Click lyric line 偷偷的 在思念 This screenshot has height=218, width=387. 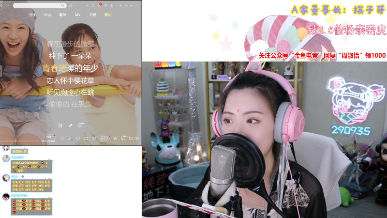[x=70, y=104]
